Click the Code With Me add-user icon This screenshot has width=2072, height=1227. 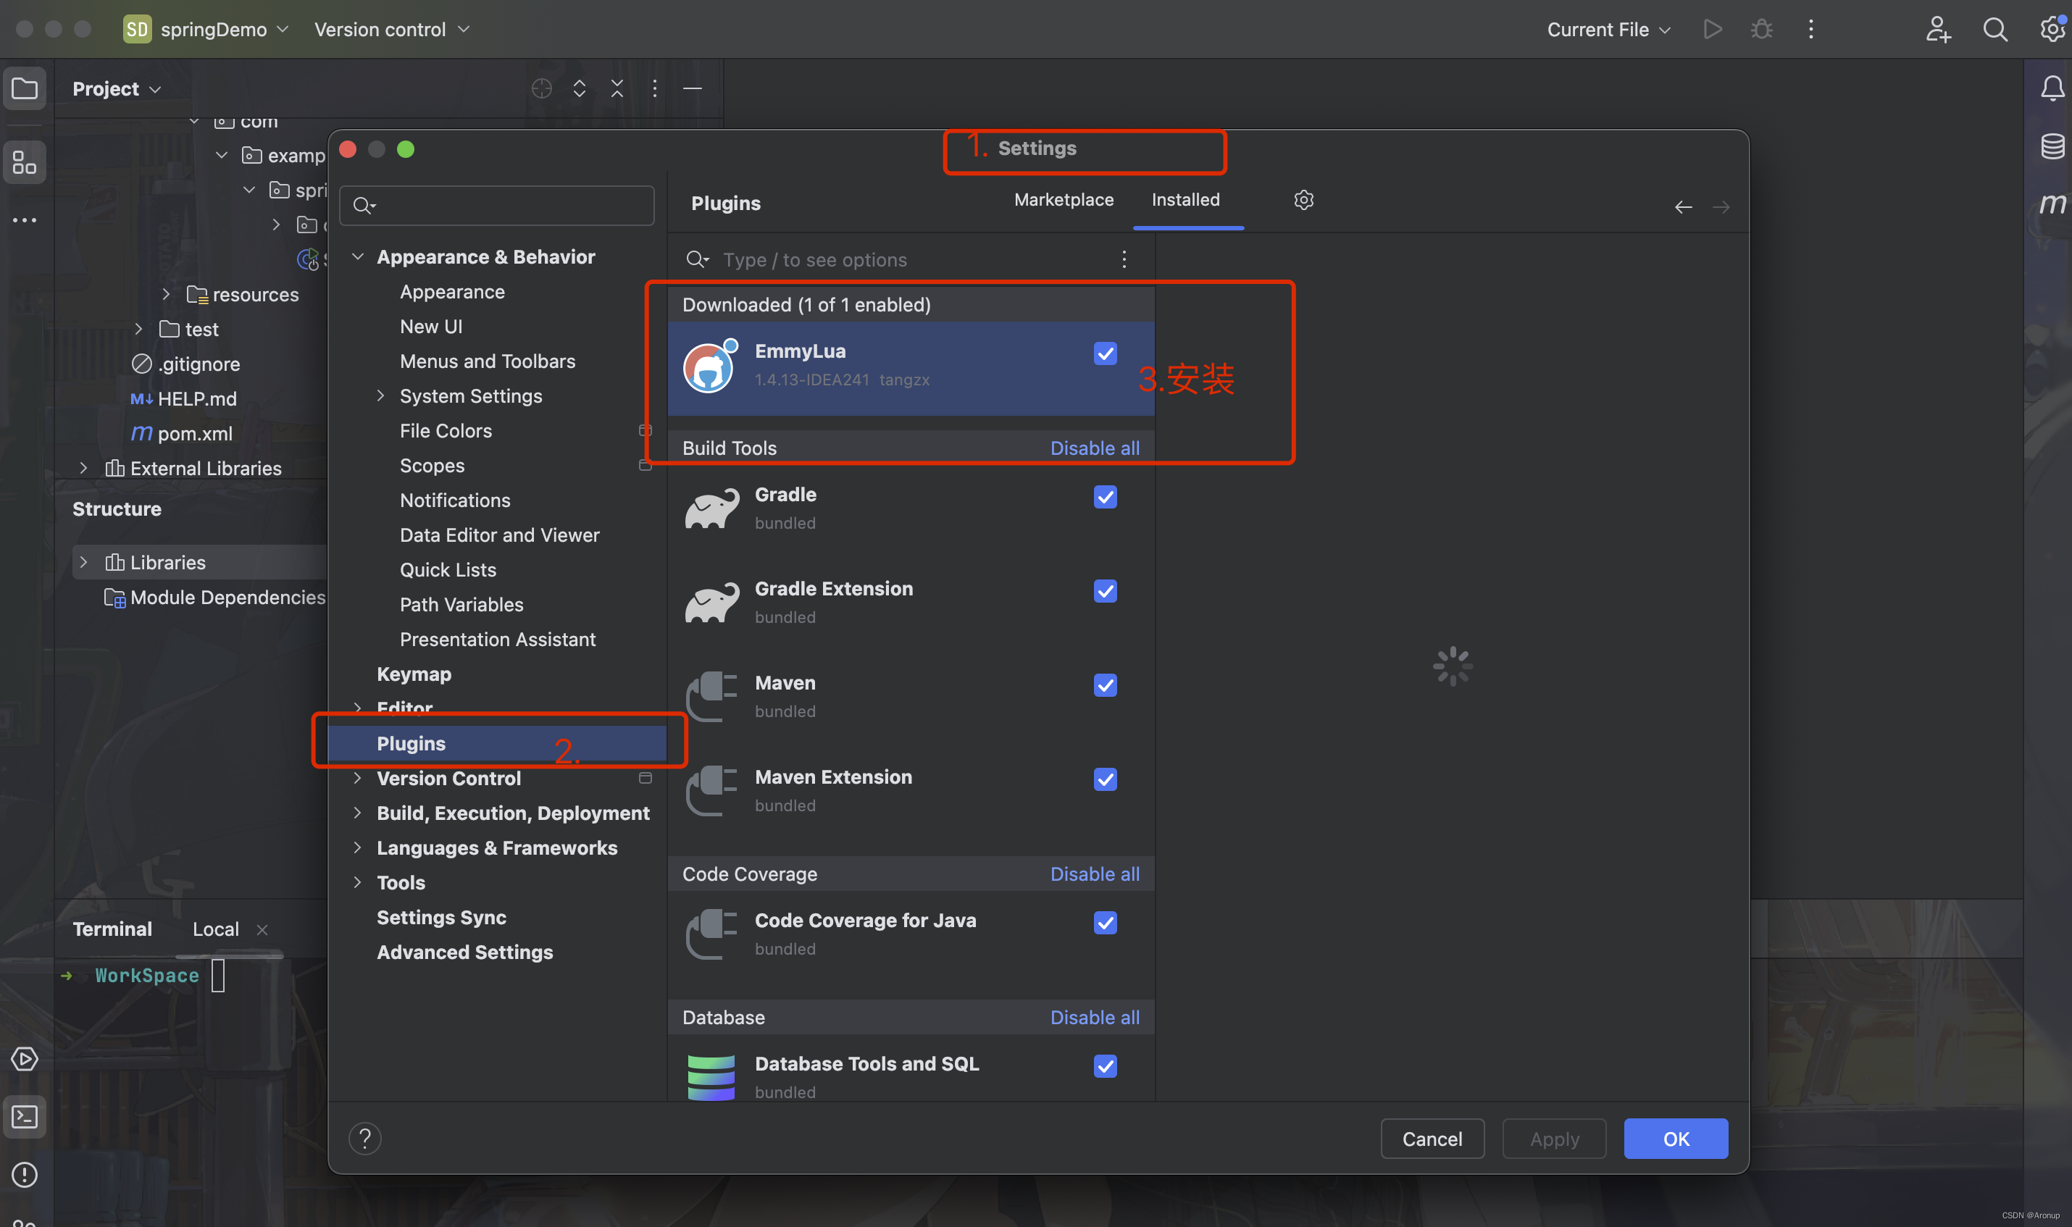[x=1938, y=30]
